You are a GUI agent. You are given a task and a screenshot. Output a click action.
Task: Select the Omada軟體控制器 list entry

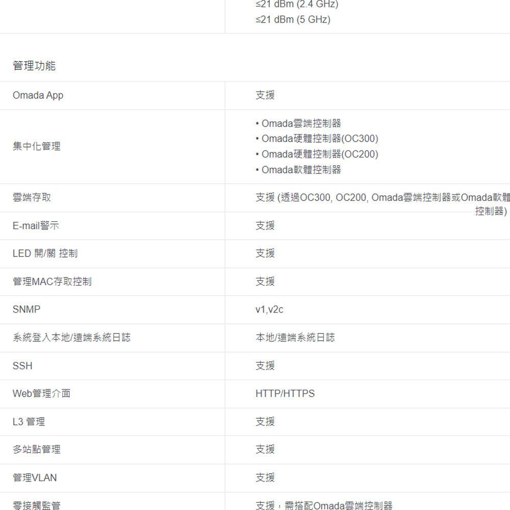[x=301, y=170]
